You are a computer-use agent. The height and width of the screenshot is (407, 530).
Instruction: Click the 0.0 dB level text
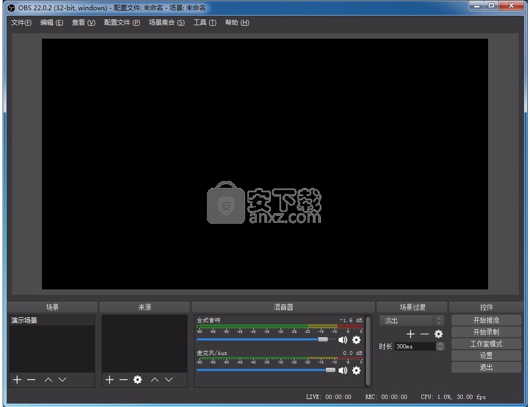[352, 353]
